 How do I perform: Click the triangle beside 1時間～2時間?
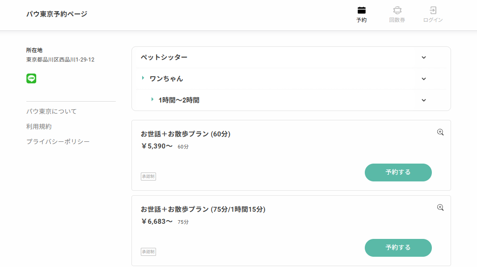point(152,99)
